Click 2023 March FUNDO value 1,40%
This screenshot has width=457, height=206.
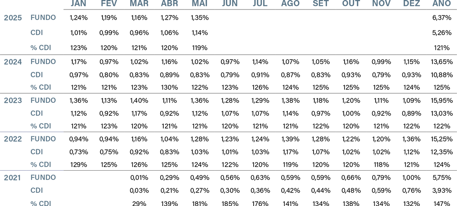[x=139, y=100]
